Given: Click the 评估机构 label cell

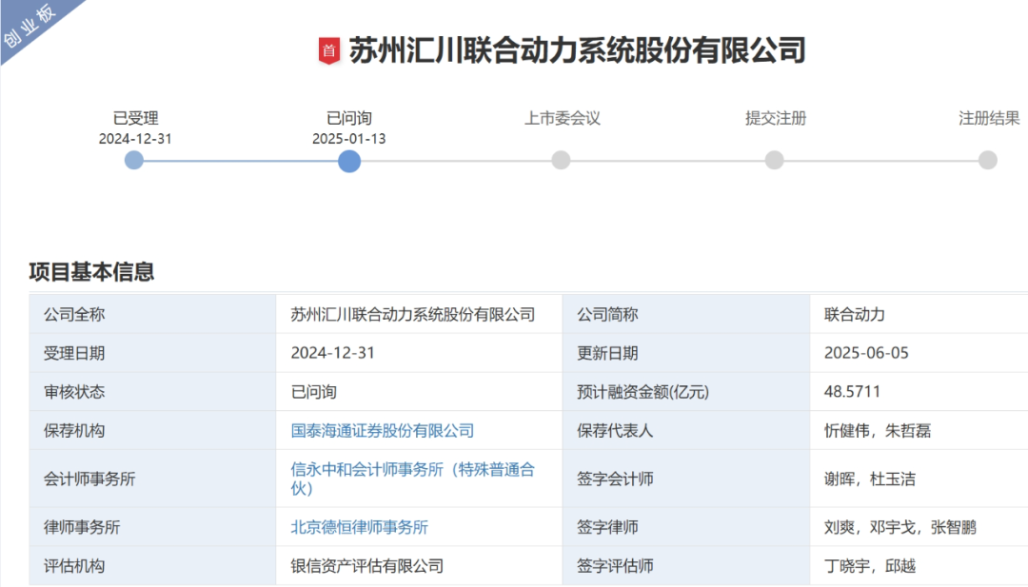Looking at the screenshot, I should tap(152, 565).
